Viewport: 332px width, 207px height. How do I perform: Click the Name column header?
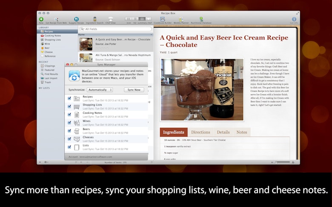(x=115, y=34)
